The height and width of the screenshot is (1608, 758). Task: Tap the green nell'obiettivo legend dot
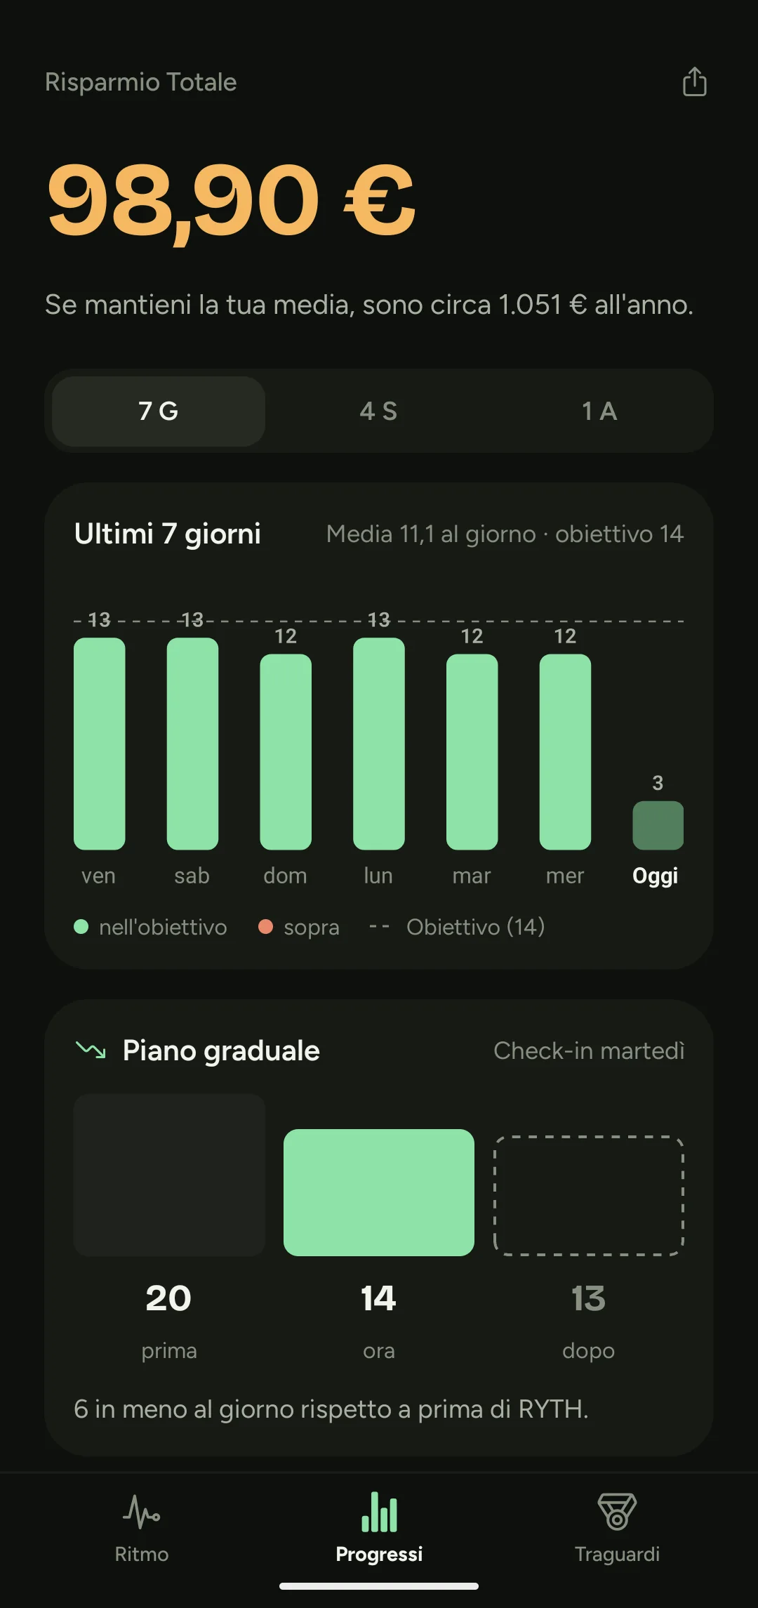click(81, 927)
